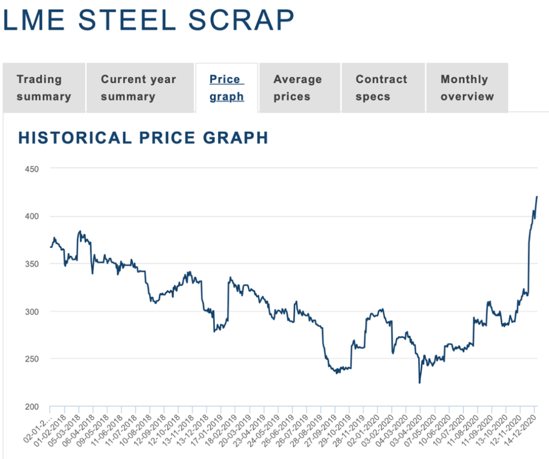
Task: Open the Trading summary tab
Action: click(x=43, y=88)
